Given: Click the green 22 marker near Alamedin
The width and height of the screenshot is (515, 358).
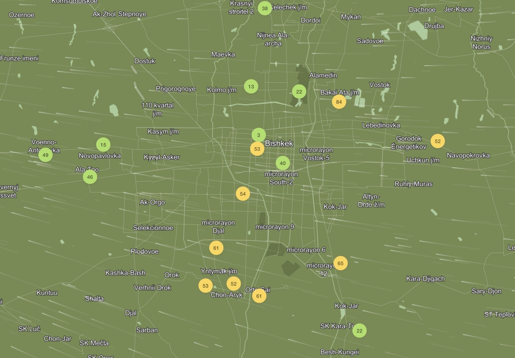Looking at the screenshot, I should tap(299, 92).
